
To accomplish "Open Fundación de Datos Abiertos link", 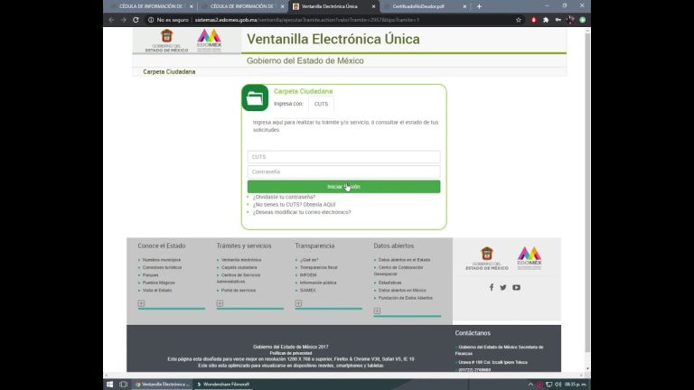I will [x=406, y=298].
